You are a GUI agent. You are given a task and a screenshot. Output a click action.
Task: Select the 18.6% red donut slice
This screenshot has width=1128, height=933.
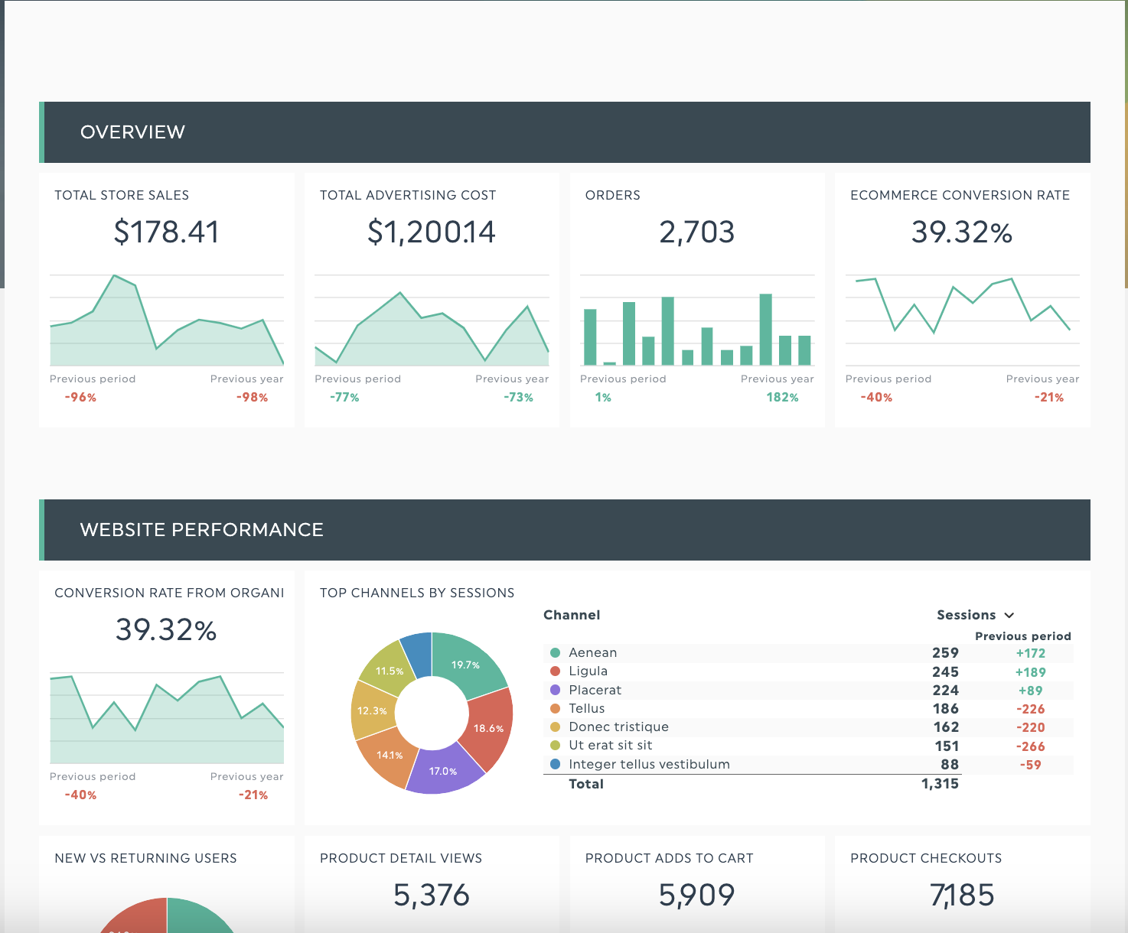pos(490,729)
